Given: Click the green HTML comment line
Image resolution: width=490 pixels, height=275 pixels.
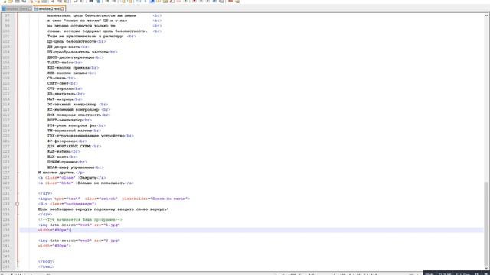Looking at the screenshot, I should tap(80, 220).
